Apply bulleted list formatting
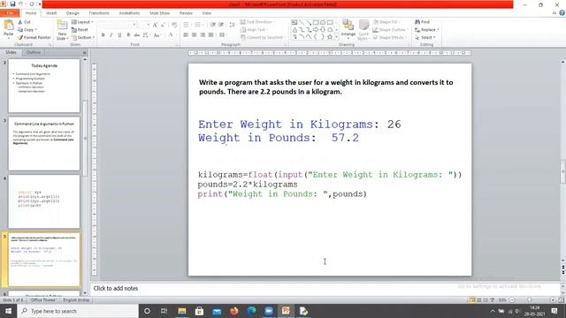The image size is (566, 318). 187,25
